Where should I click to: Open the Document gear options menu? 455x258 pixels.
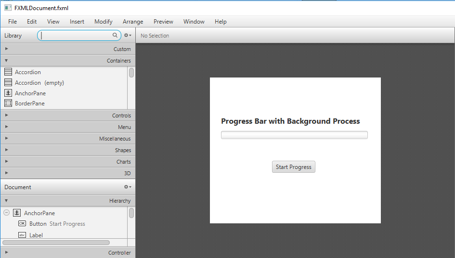point(128,187)
